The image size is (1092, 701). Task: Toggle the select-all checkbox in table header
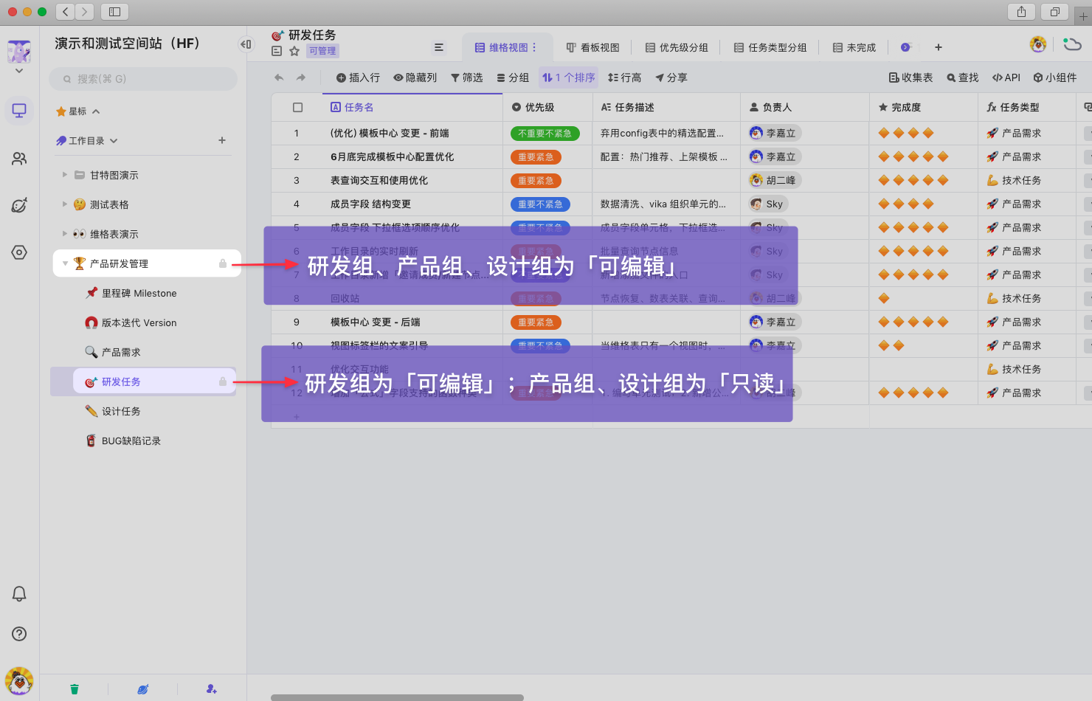tap(297, 107)
